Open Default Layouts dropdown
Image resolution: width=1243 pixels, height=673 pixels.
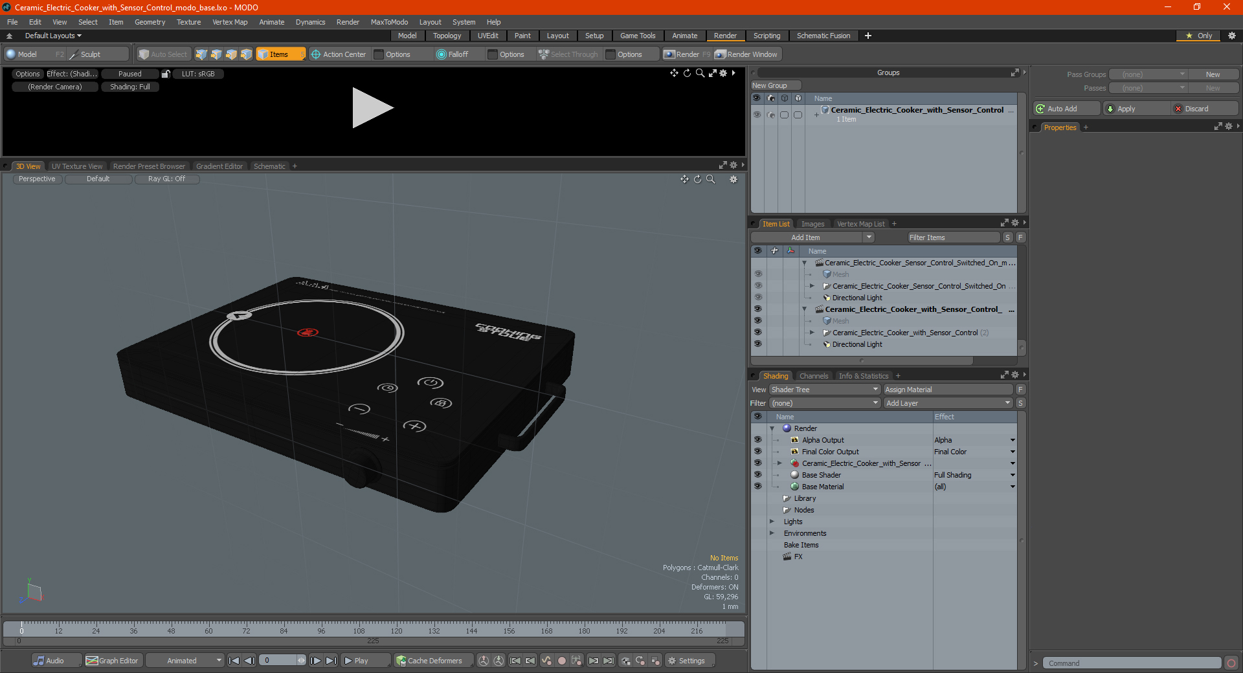point(53,36)
